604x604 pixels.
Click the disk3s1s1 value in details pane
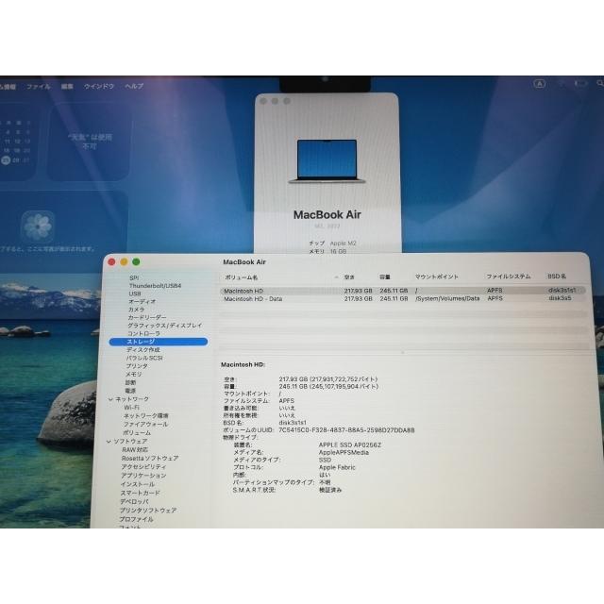(x=293, y=423)
